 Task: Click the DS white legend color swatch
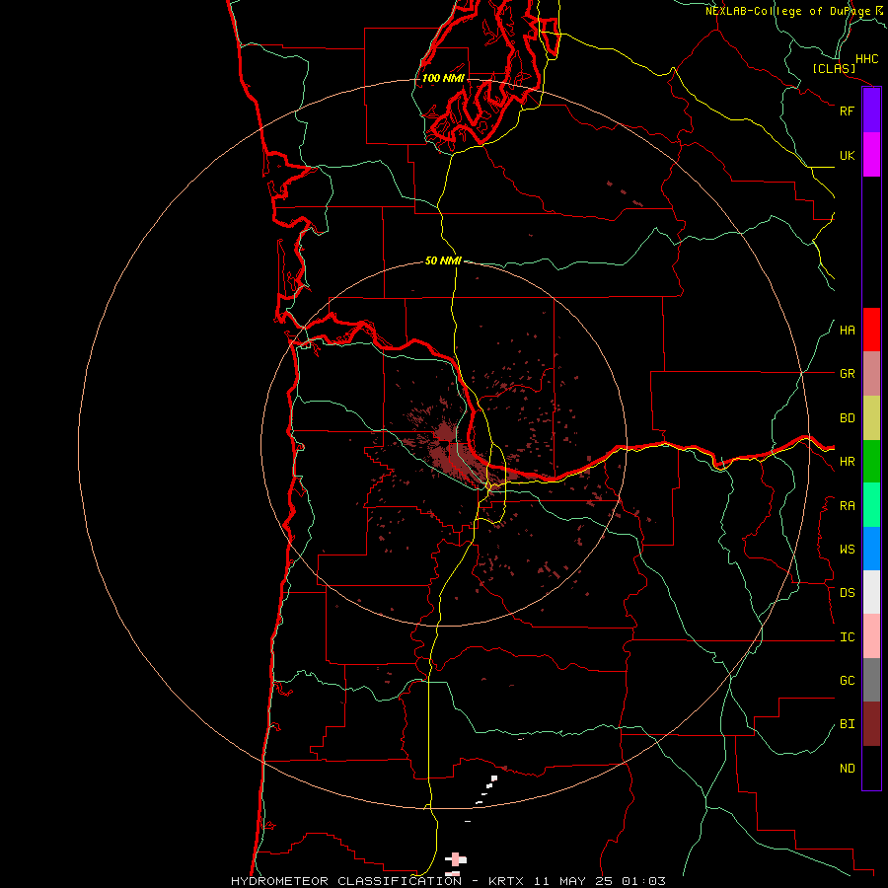pos(871,592)
